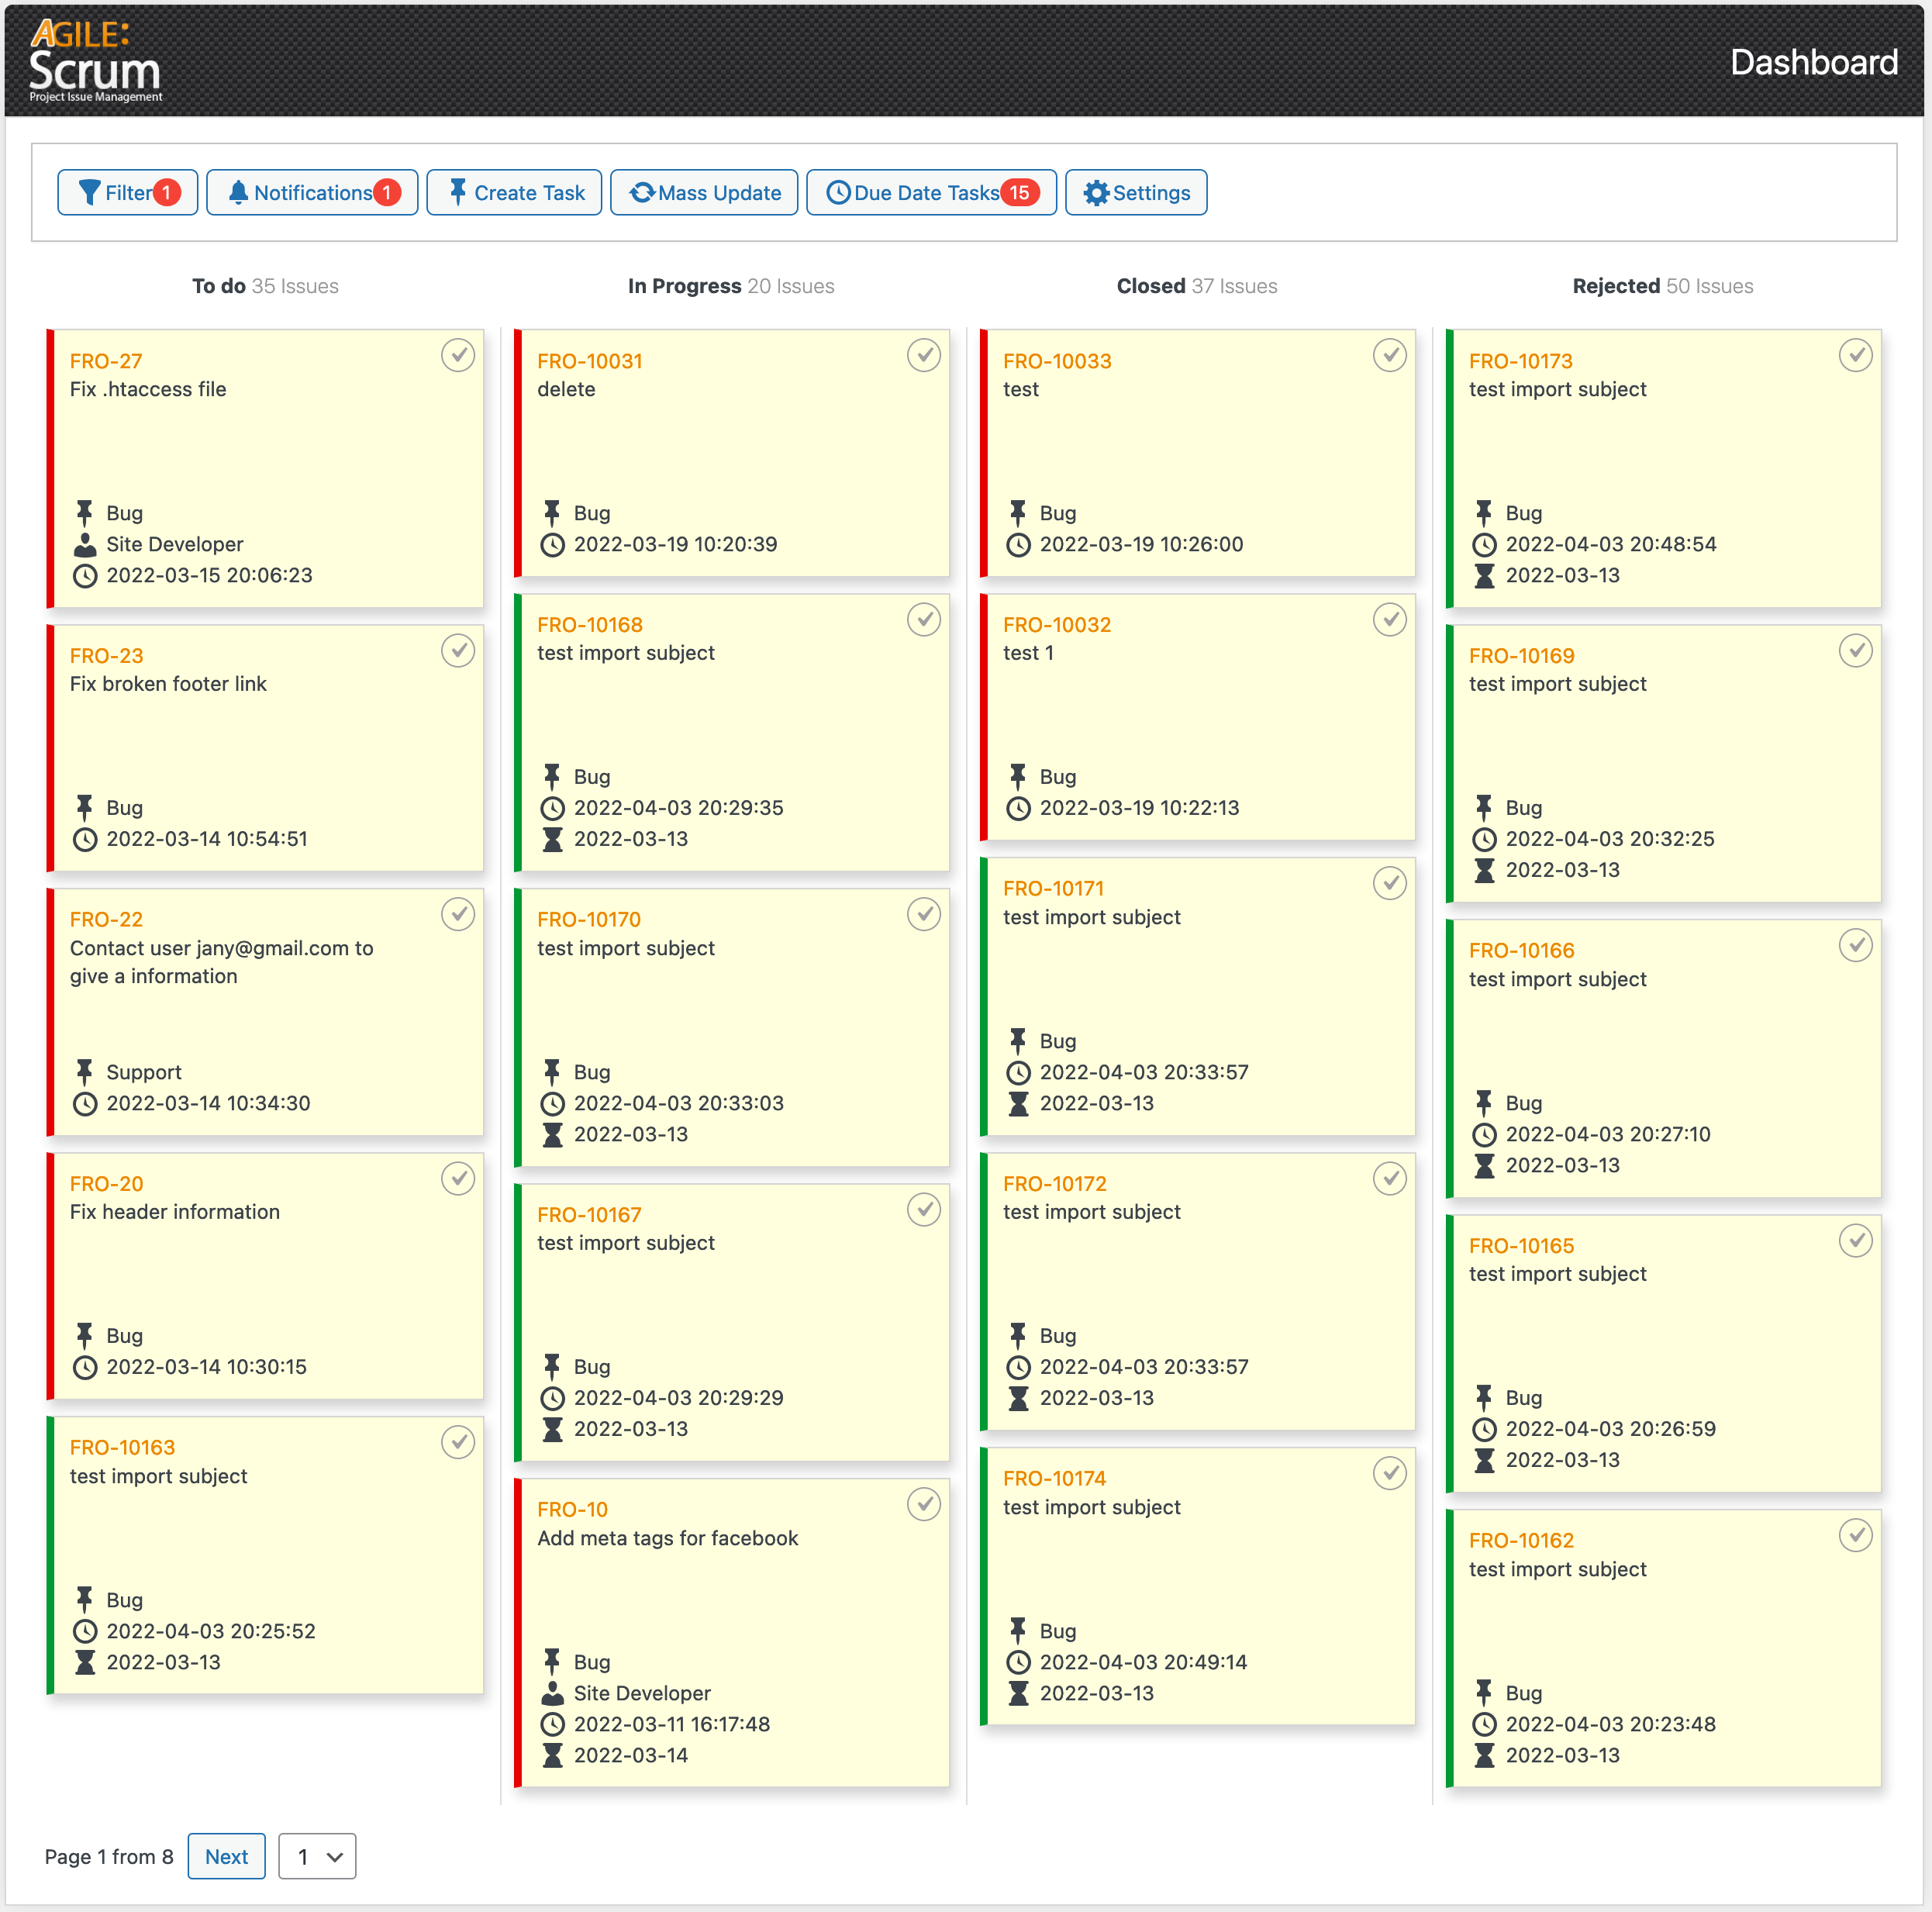Open Notifications via the bell icon
The height and width of the screenshot is (1912, 1932).
[x=238, y=192]
